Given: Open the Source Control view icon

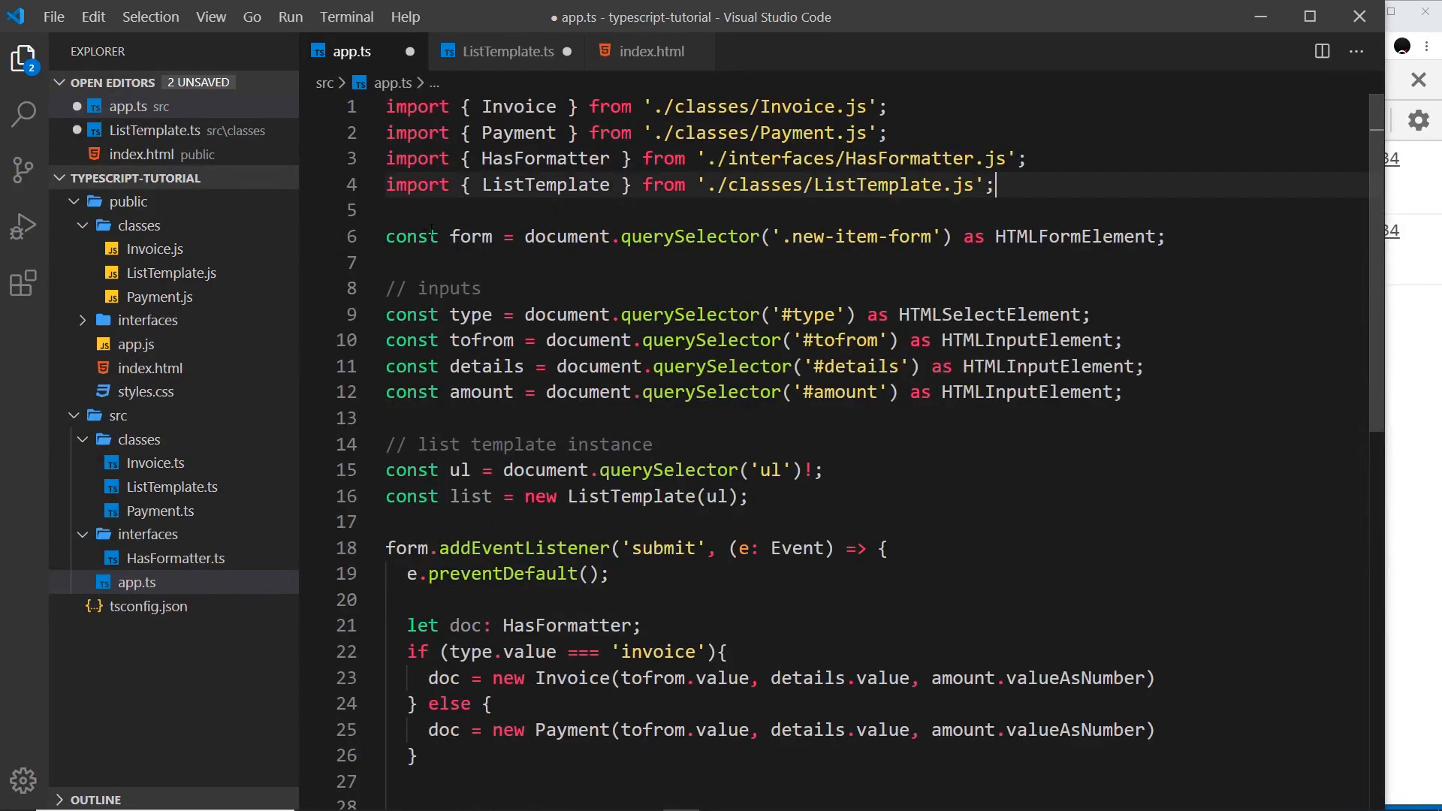Looking at the screenshot, I should (24, 170).
